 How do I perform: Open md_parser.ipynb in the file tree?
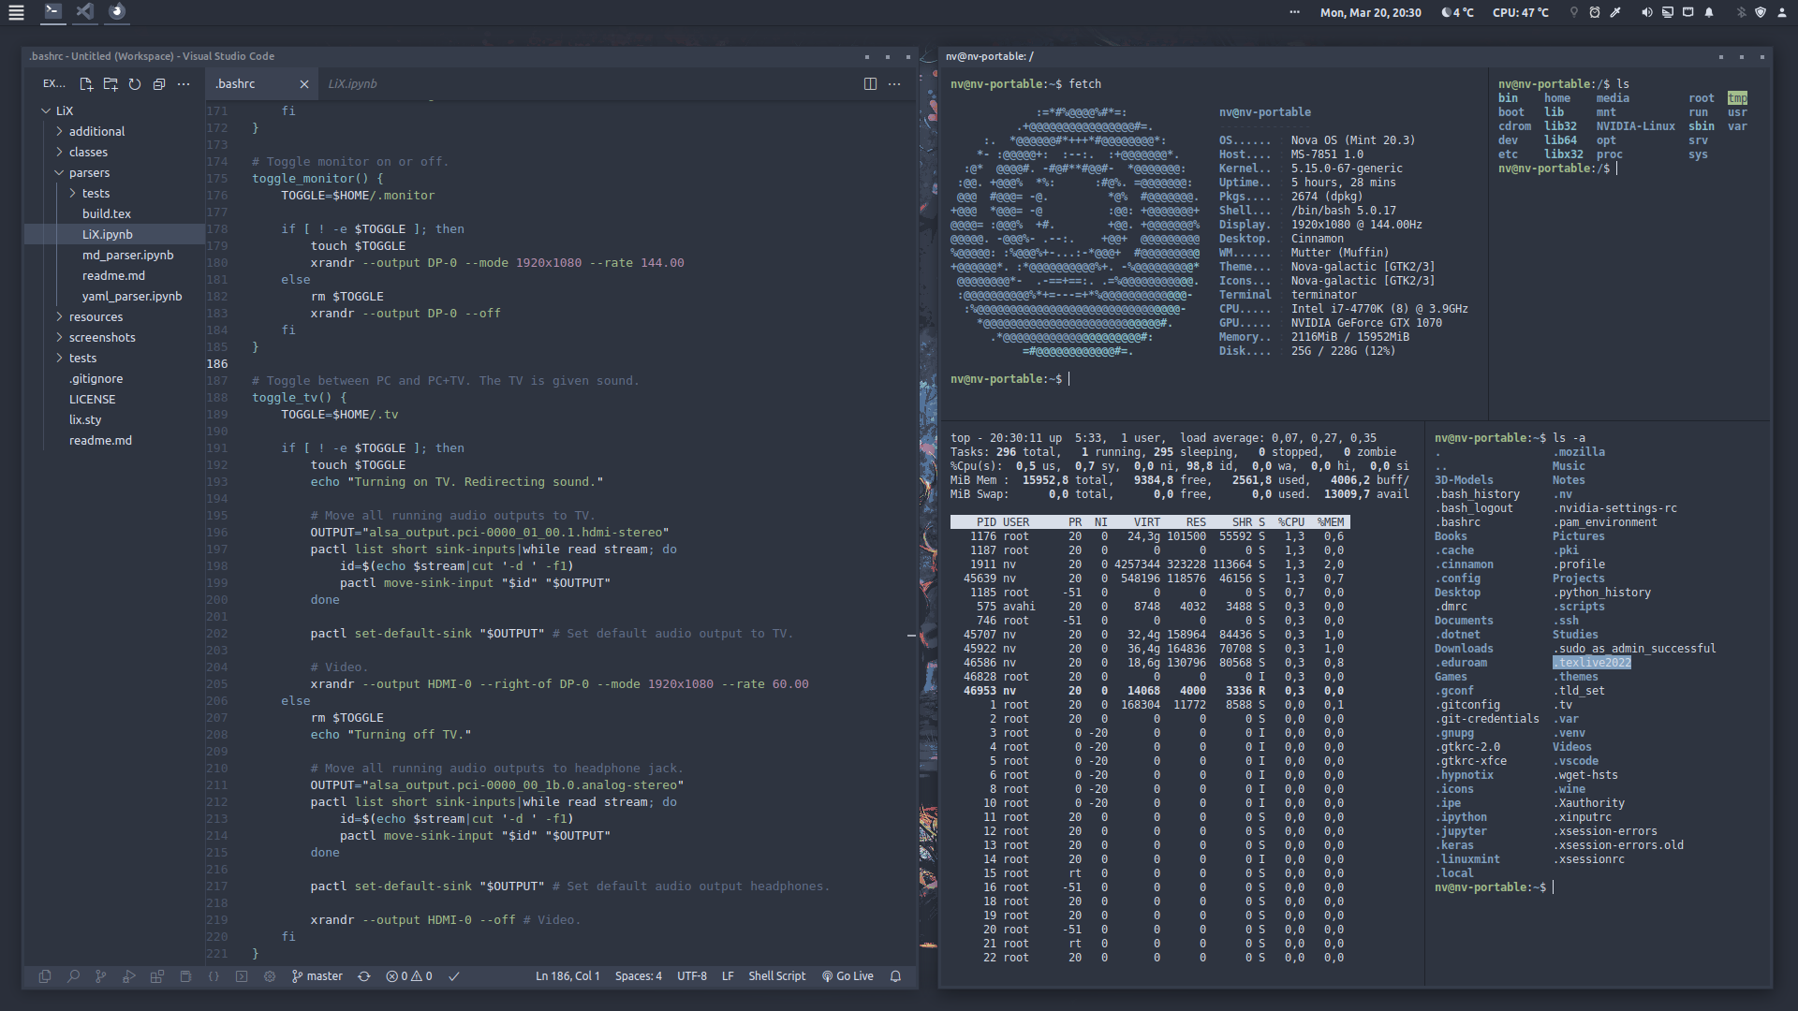click(x=127, y=255)
